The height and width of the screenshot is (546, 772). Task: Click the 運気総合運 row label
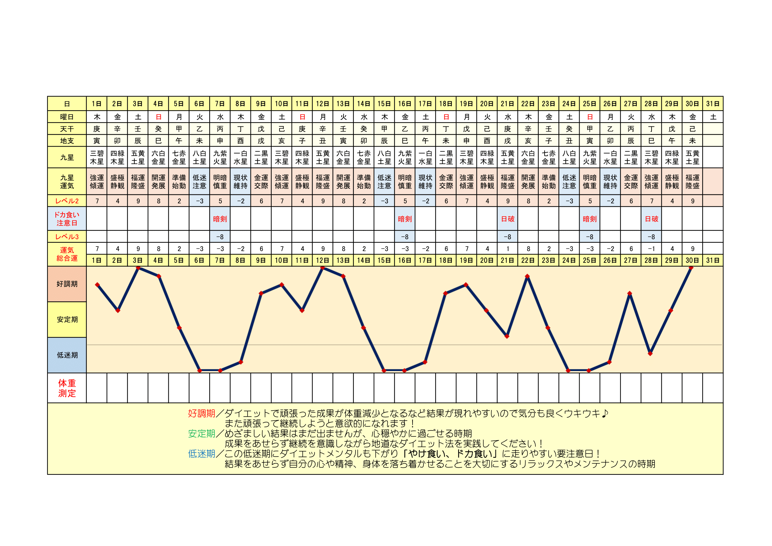(67, 254)
